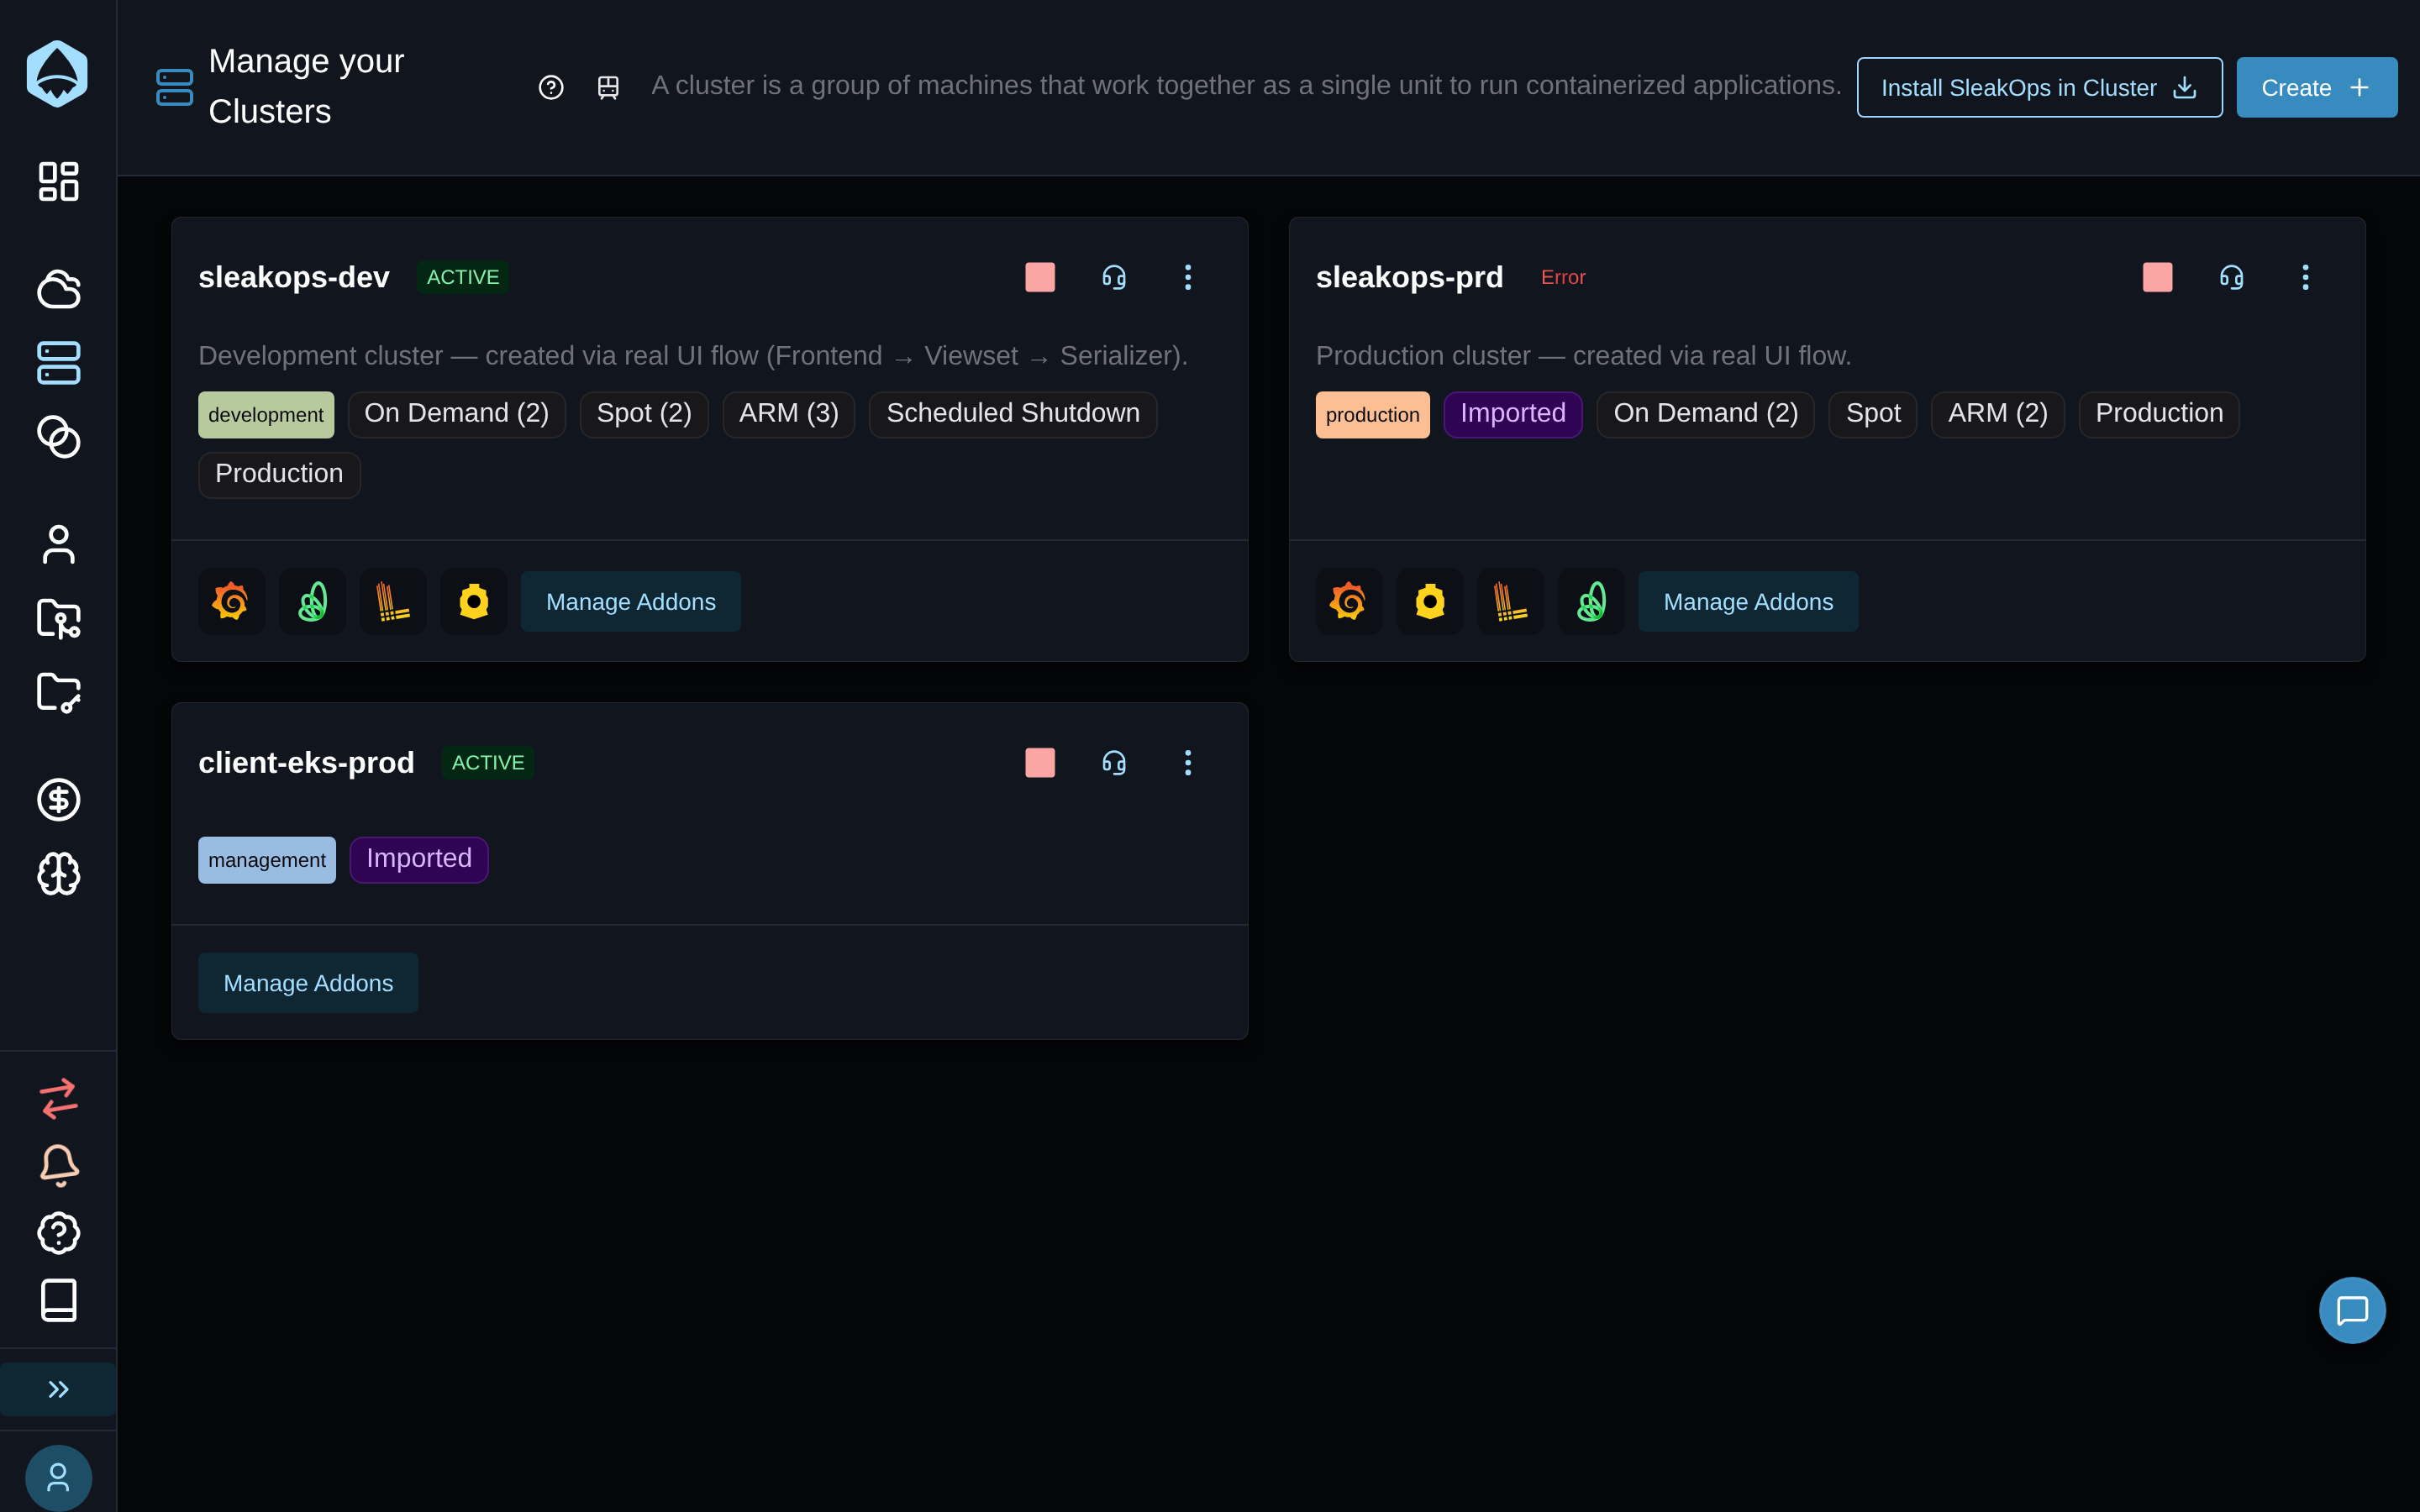Click the Production tag on sleakops-dev

point(279,475)
